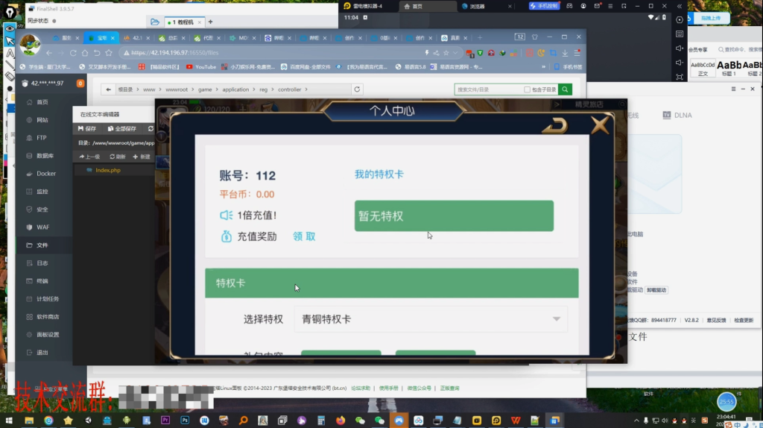763x428 pixels.
Task: Click the browser back arrow
Action: (x=49, y=53)
